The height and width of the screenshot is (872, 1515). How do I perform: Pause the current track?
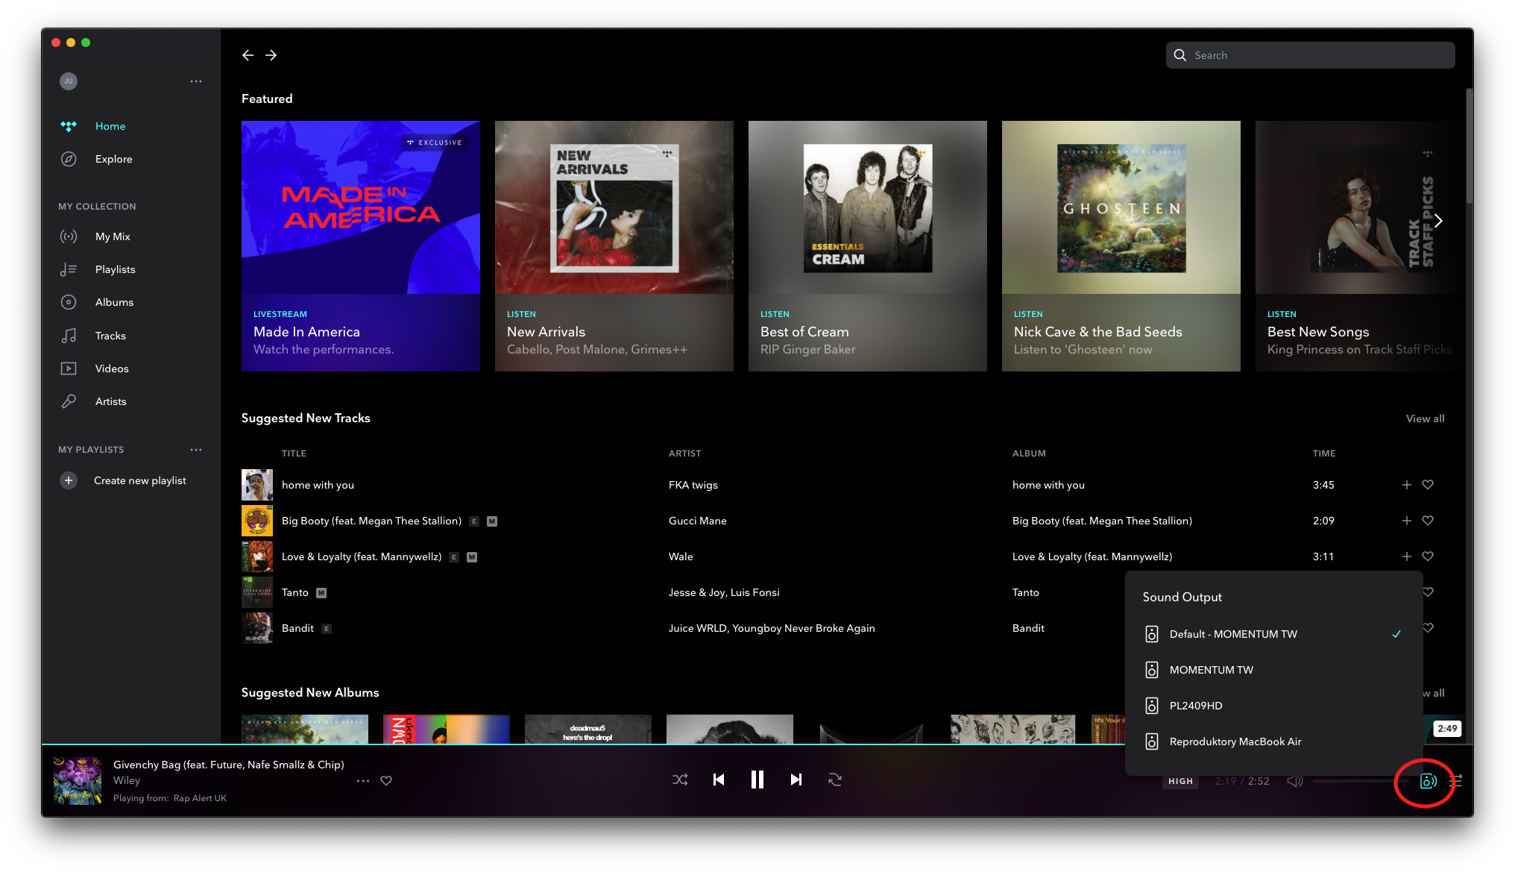(757, 780)
